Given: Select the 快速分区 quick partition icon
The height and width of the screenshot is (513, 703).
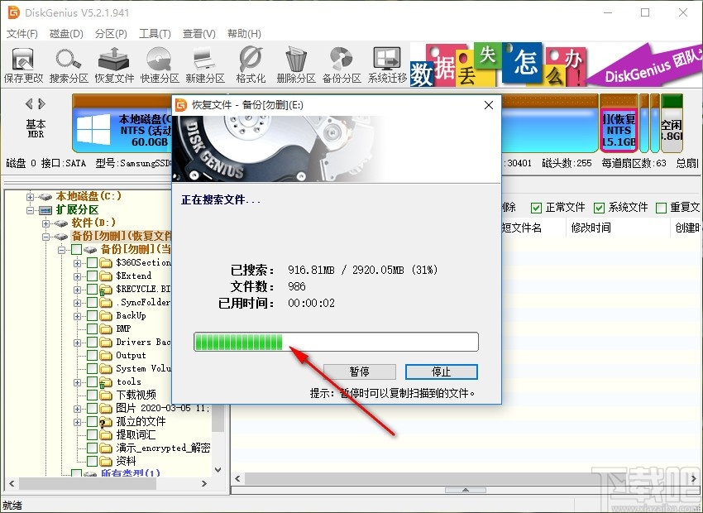Looking at the screenshot, I should 160,65.
